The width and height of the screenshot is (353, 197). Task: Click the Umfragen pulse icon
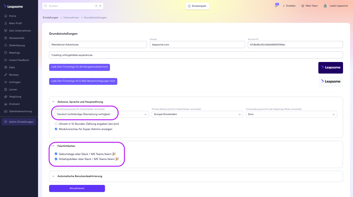pos(6,82)
